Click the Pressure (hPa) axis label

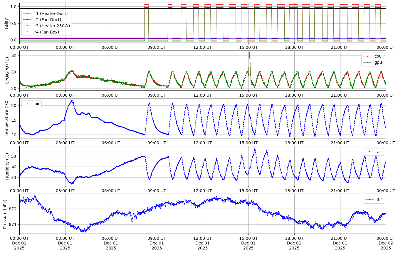pyautogui.click(x=5, y=214)
